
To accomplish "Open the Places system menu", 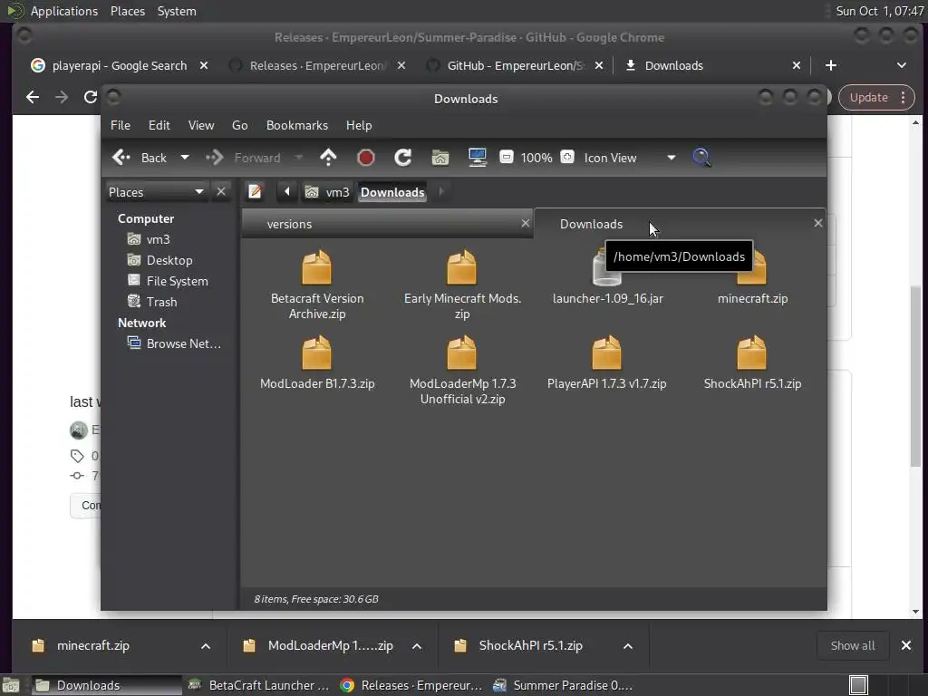I will [x=127, y=11].
